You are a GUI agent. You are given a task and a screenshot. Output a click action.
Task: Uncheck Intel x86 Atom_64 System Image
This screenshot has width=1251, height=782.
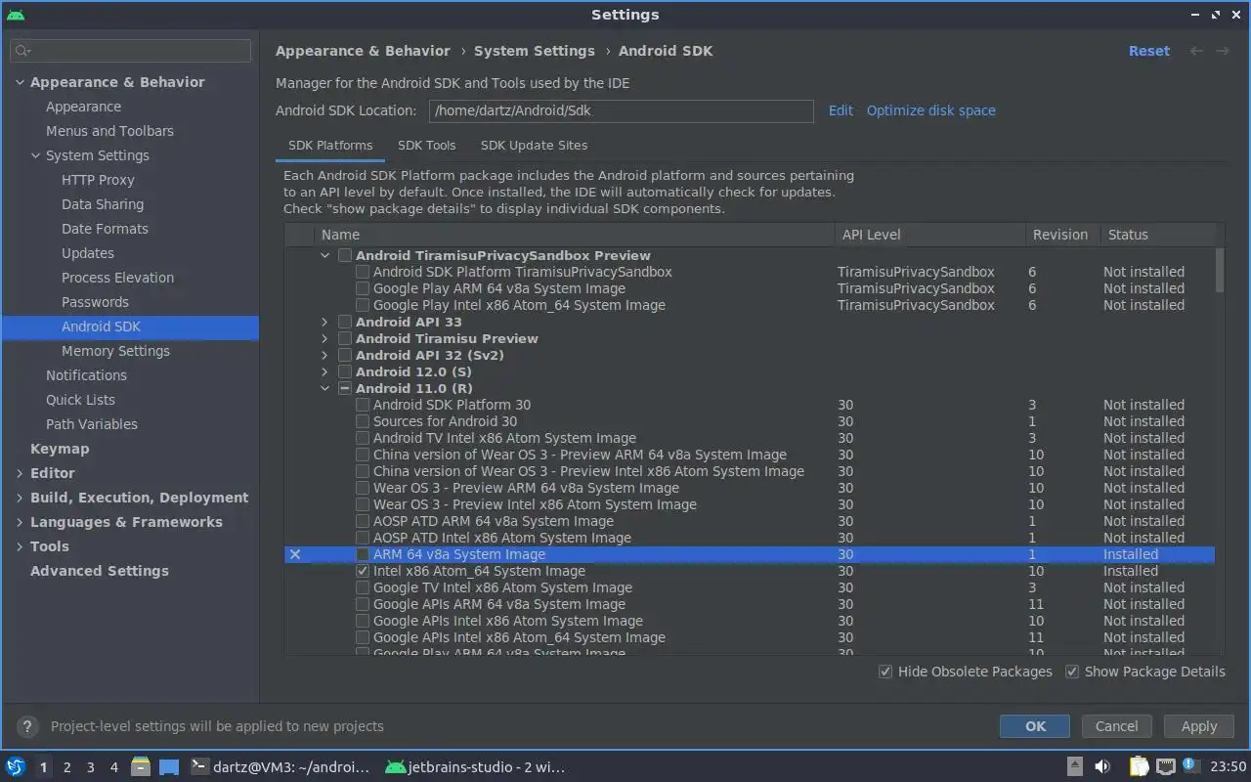click(363, 571)
